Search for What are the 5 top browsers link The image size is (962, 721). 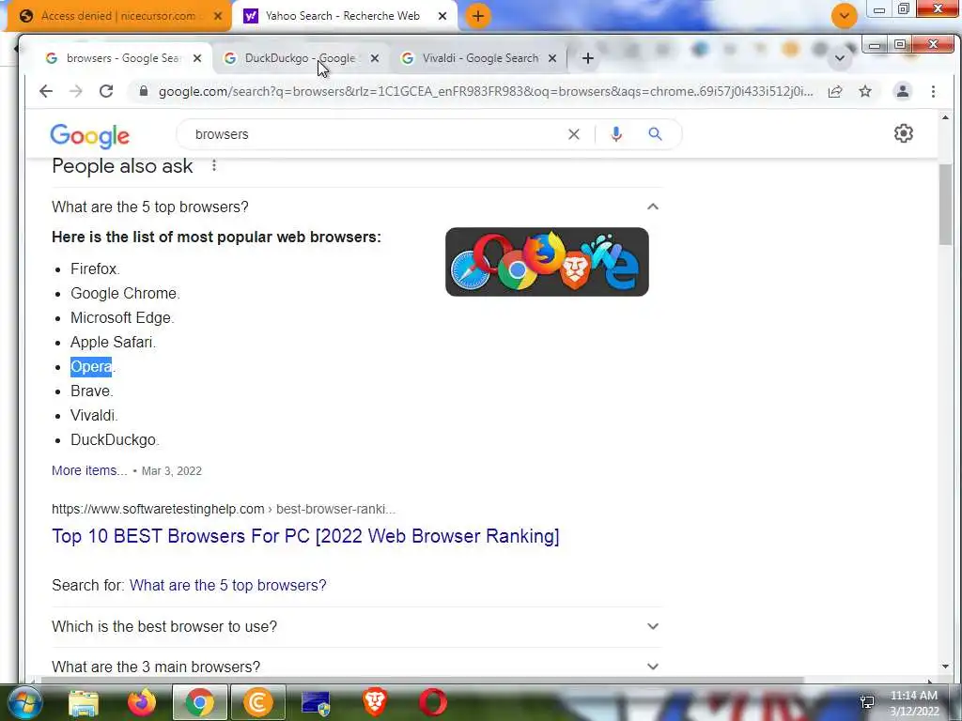pos(227,585)
